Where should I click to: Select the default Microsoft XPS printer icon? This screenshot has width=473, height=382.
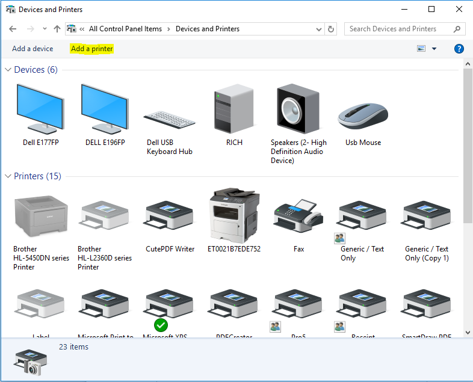click(169, 304)
